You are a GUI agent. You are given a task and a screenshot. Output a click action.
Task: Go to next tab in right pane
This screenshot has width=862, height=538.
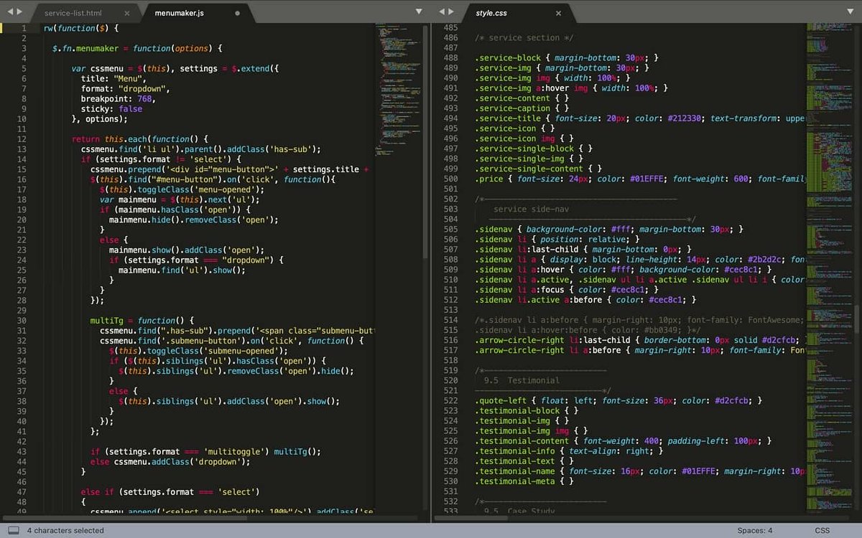point(451,11)
